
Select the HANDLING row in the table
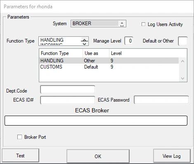109,61
